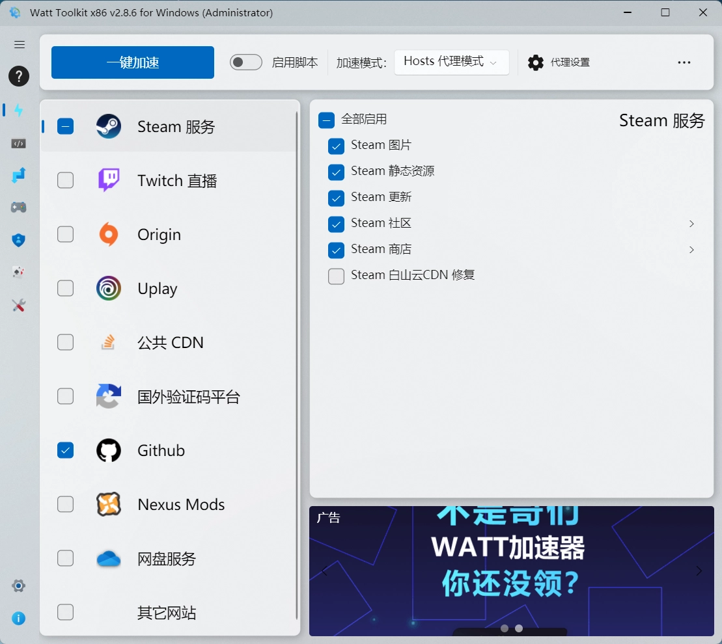Select the first ad carousel dot

click(x=505, y=628)
